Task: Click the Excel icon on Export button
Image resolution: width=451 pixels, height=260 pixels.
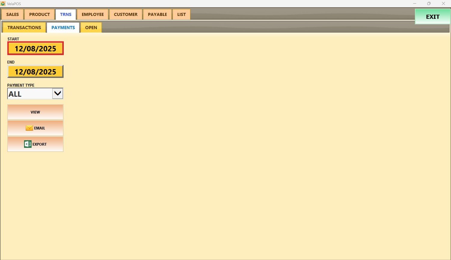Action: point(28,144)
